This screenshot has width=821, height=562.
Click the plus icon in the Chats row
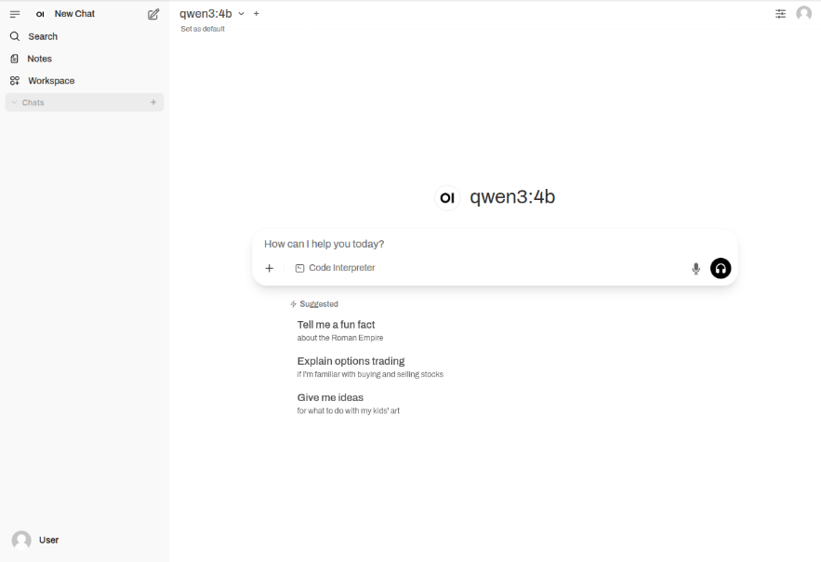(x=153, y=102)
